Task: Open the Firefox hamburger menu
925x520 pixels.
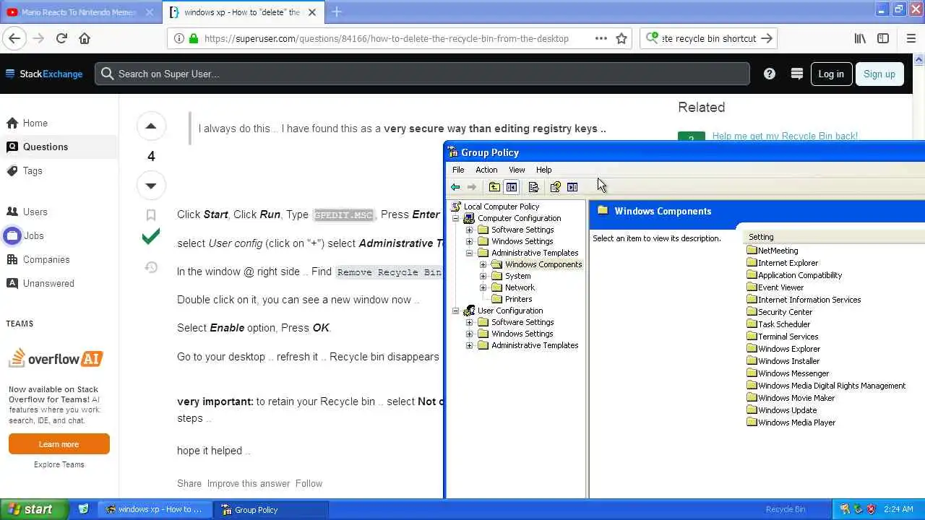Action: point(911,38)
